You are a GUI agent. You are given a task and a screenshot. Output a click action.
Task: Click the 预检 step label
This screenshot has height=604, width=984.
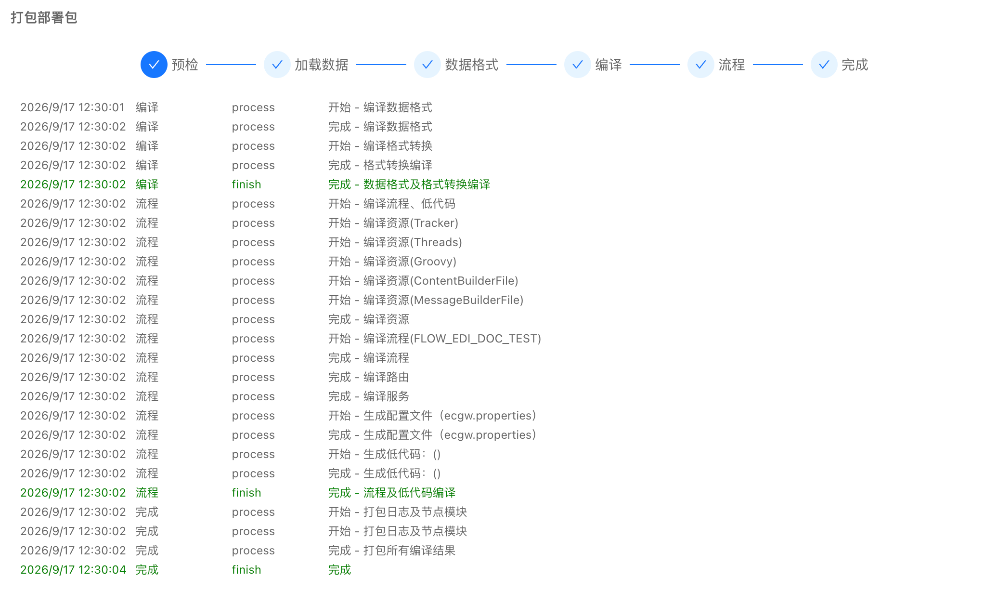pyautogui.click(x=185, y=65)
